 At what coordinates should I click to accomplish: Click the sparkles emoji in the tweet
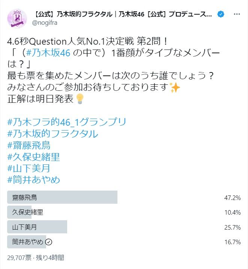pyautogui.click(x=175, y=87)
